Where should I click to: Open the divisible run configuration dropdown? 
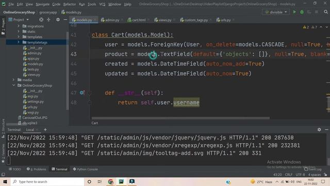(276, 12)
